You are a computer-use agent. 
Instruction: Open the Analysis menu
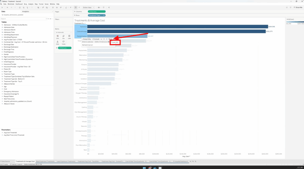click(31, 4)
